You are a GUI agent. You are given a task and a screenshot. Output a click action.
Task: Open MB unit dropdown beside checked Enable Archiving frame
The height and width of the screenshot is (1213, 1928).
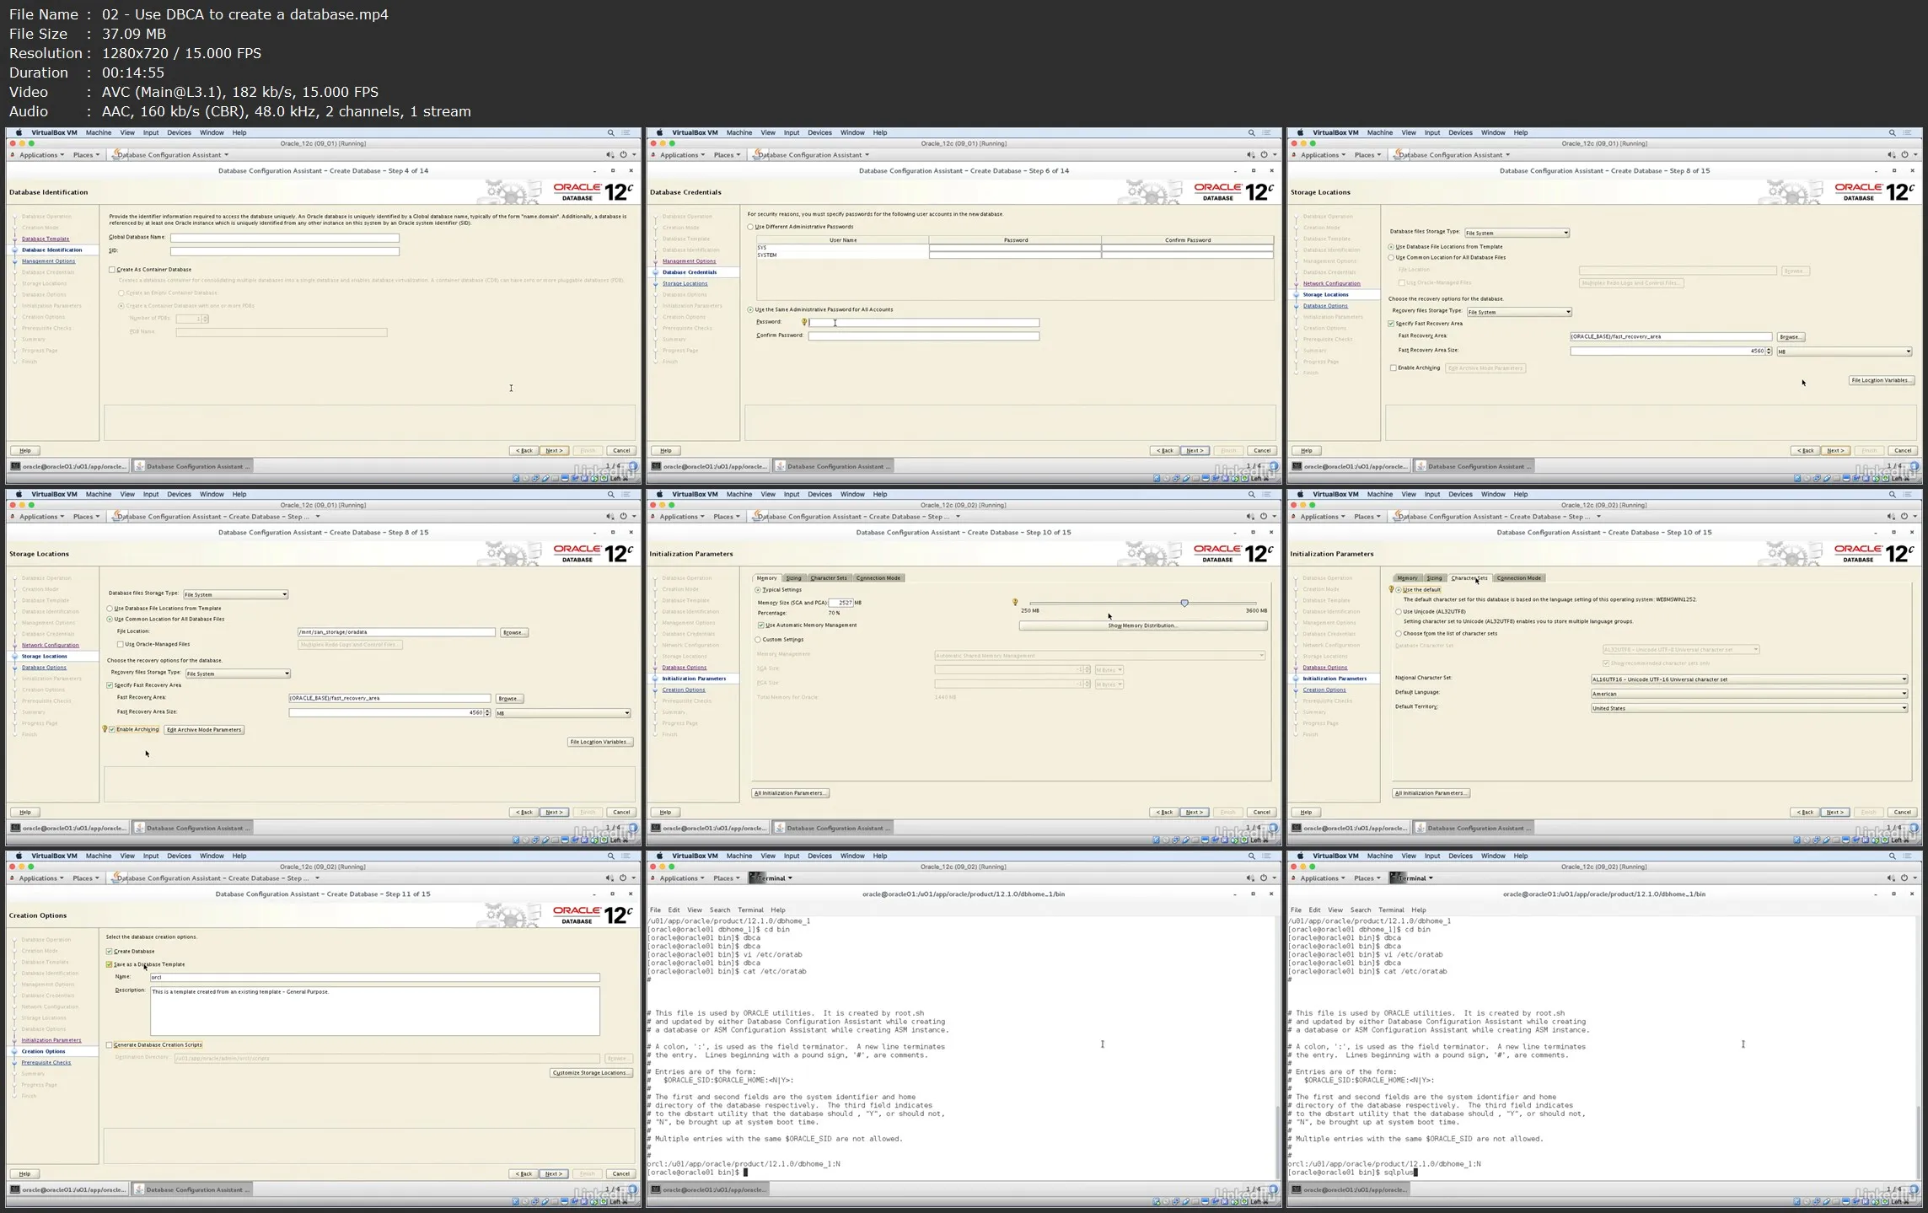(562, 713)
